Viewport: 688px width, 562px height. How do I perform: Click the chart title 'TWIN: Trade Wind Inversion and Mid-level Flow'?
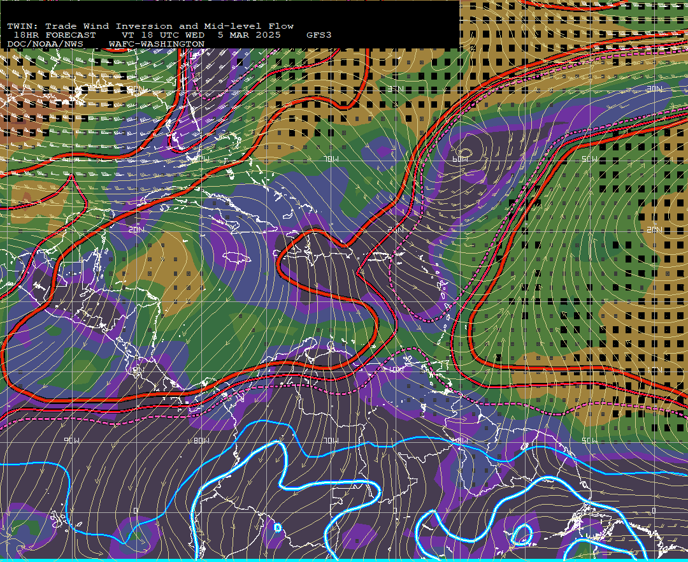150,26
